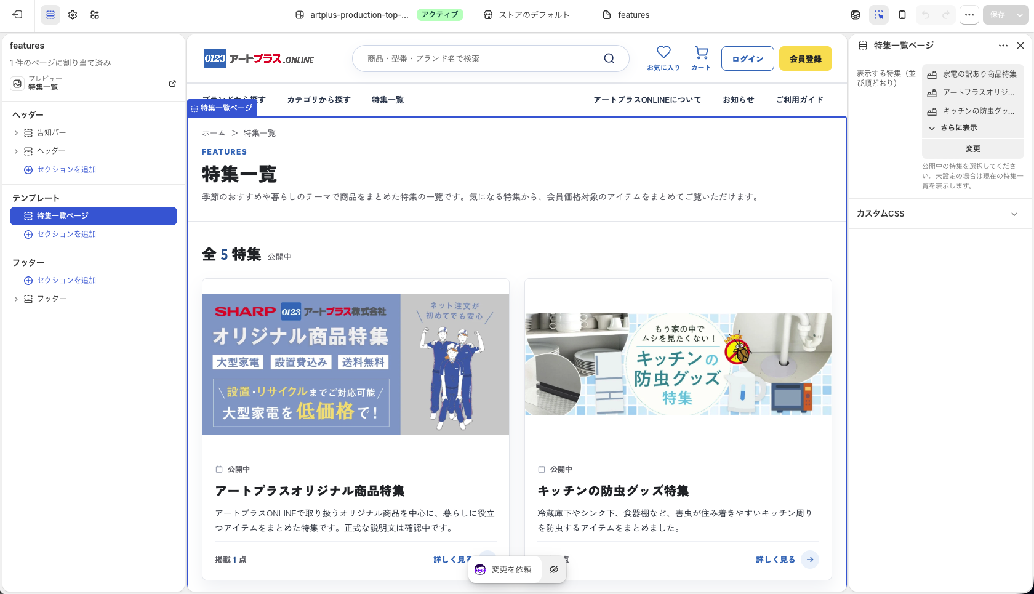Open theme settings gear icon
Viewport: 1034px width, 594px height.
coord(73,15)
